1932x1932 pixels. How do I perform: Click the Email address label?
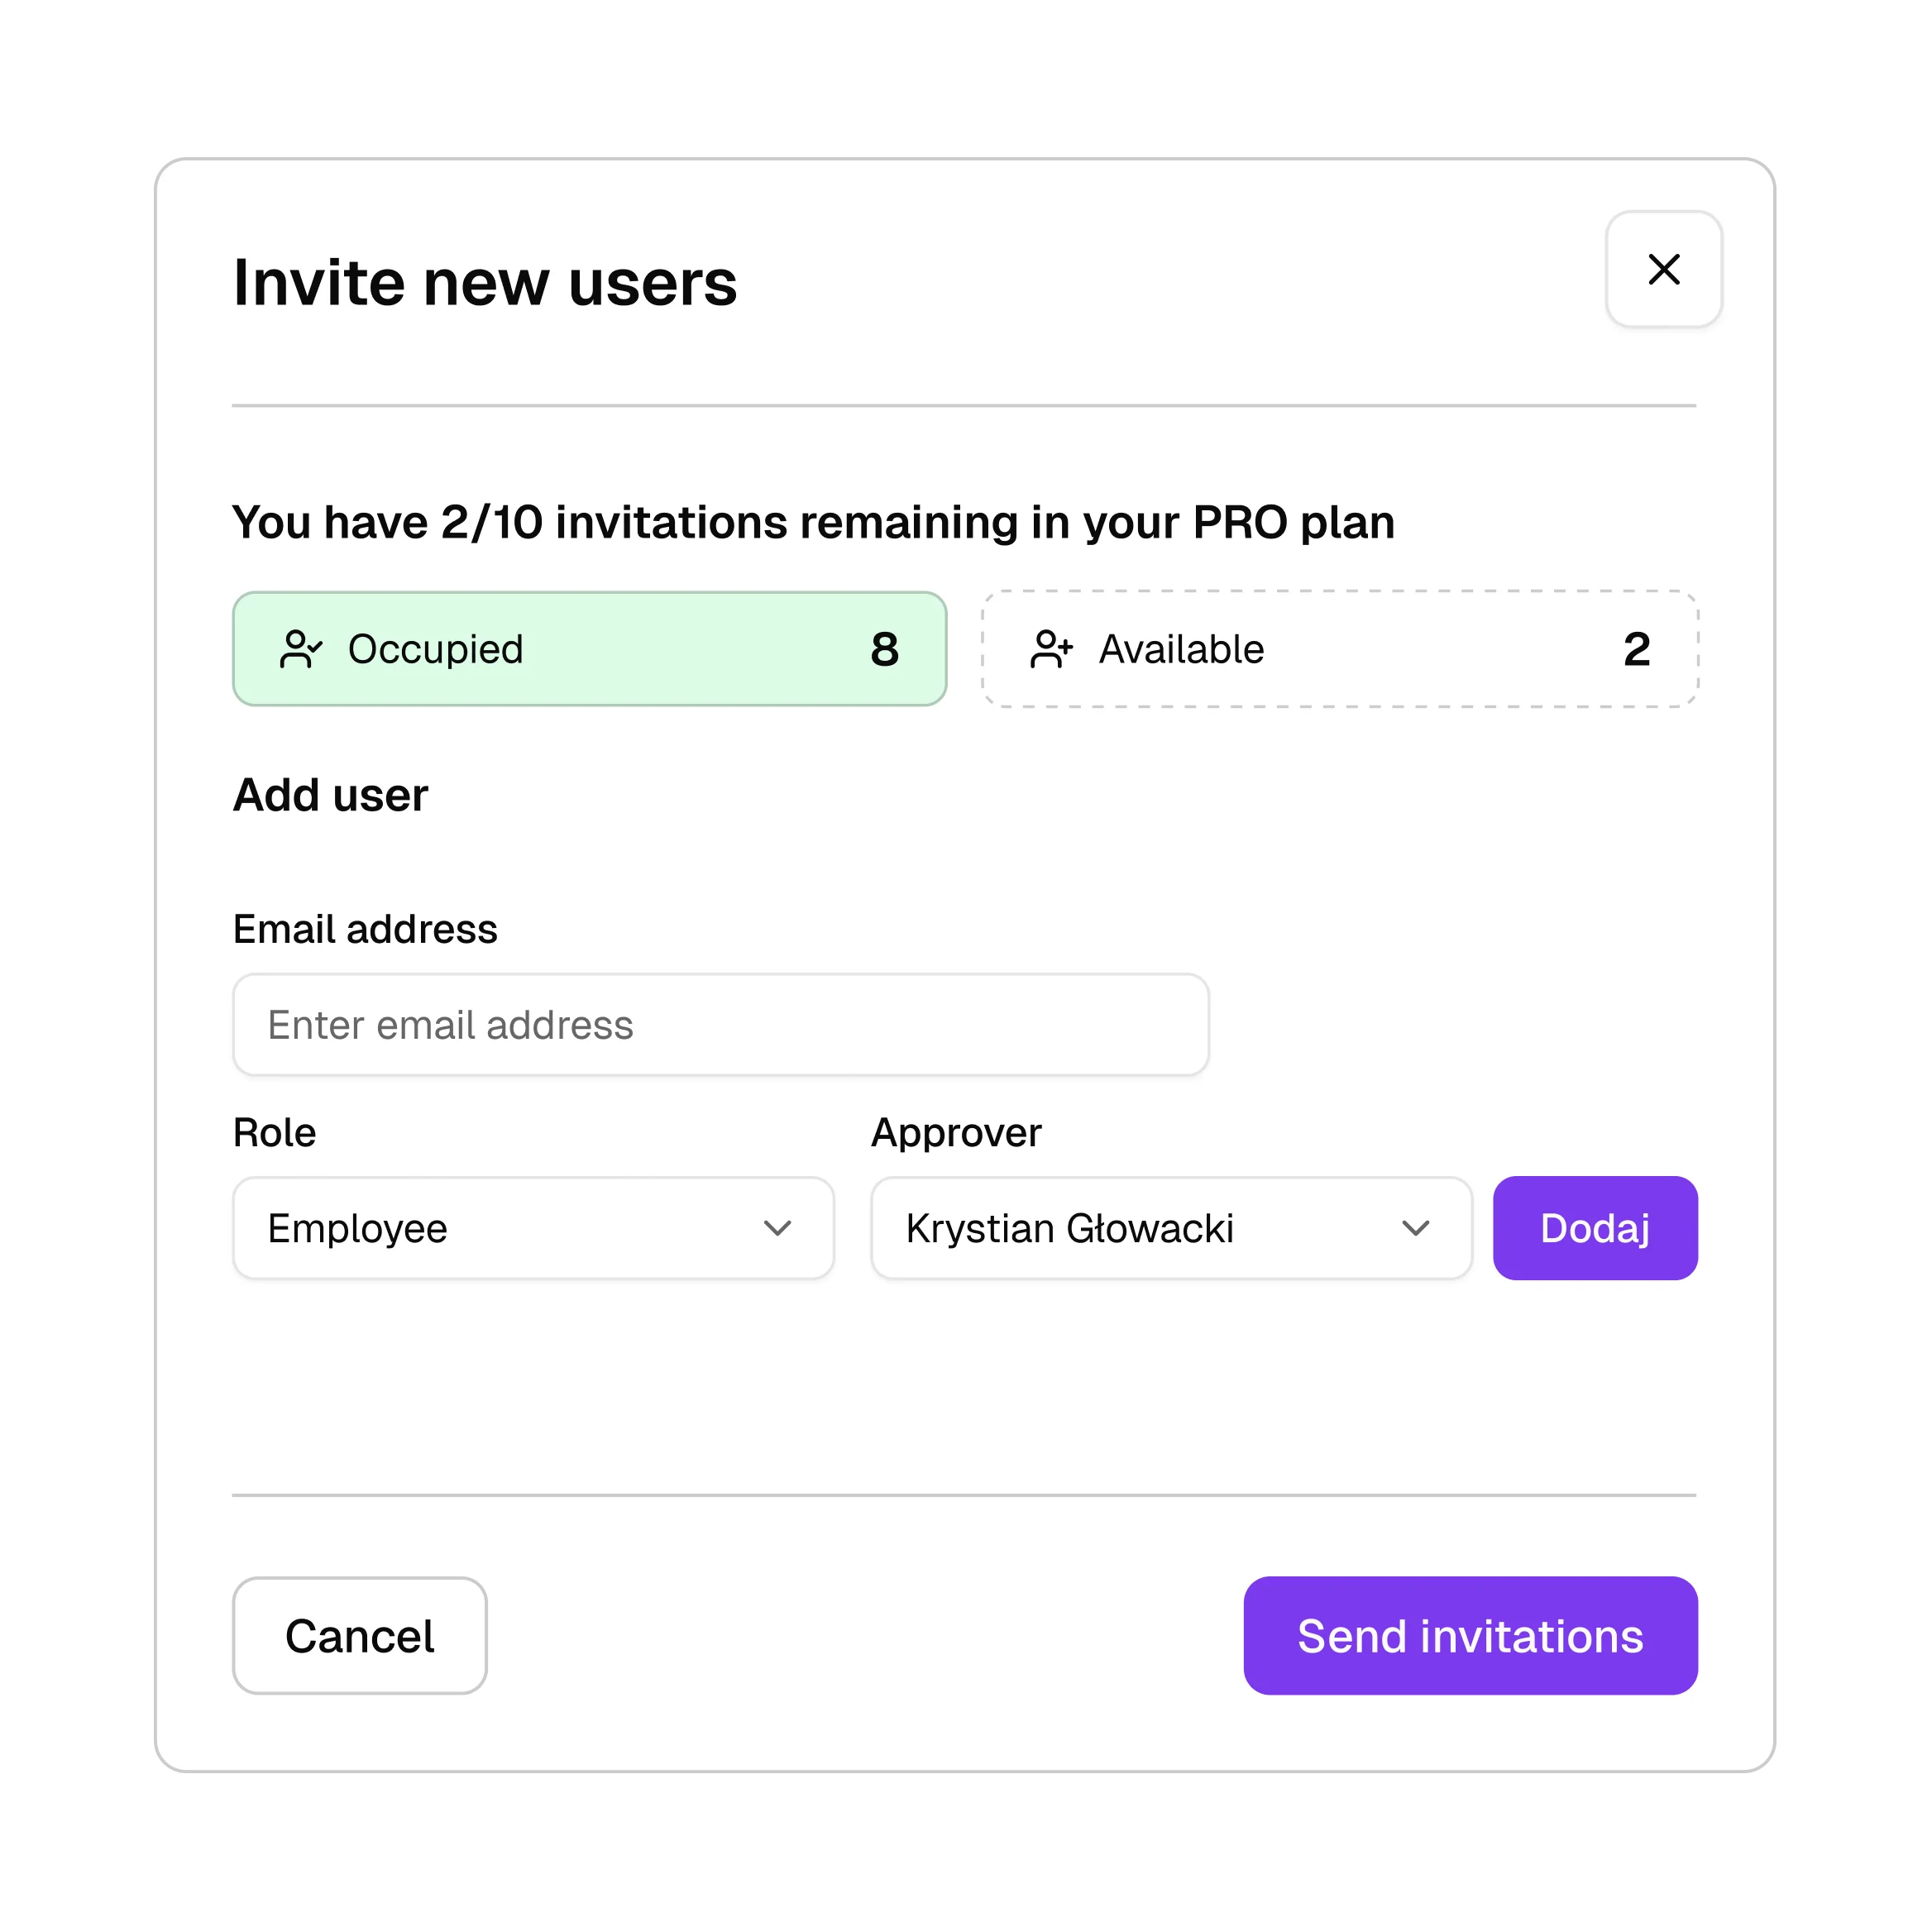pyautogui.click(x=365, y=929)
